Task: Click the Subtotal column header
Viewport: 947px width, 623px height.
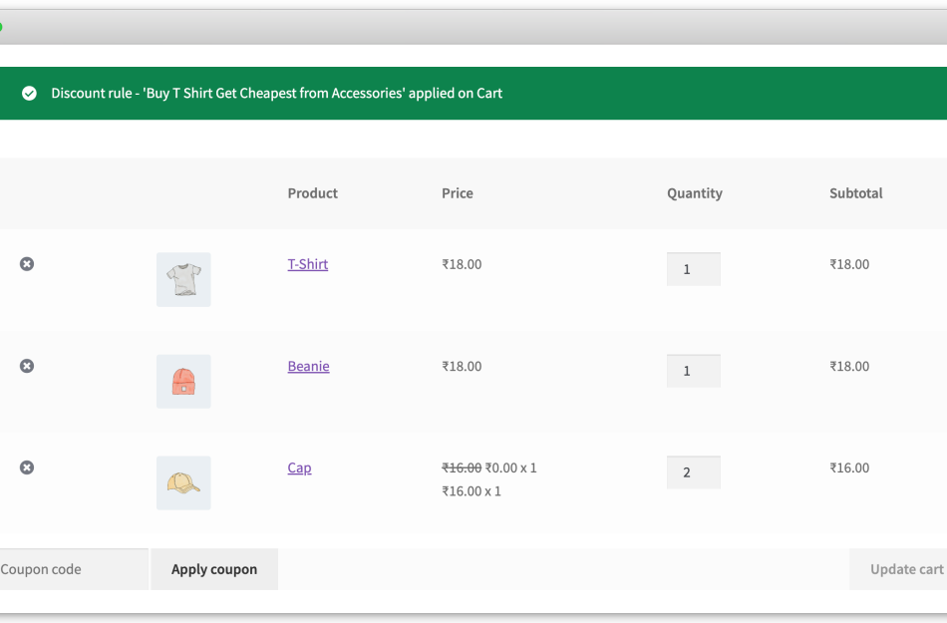Action: coord(855,193)
